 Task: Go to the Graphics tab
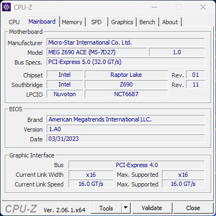point(122,22)
